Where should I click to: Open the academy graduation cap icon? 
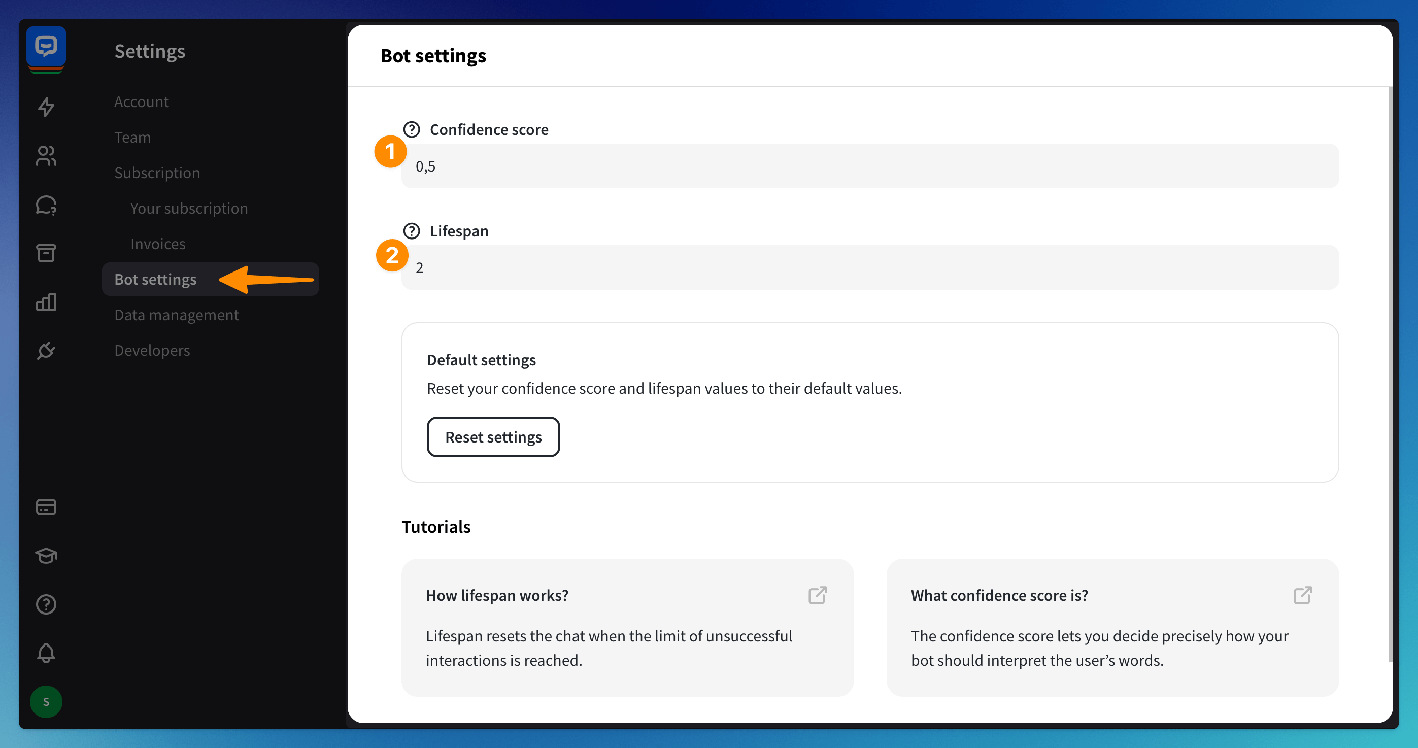point(46,555)
